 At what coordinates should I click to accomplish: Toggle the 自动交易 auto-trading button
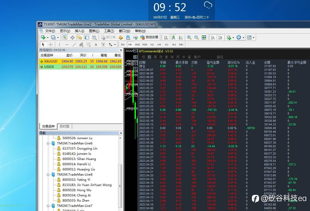149,37
